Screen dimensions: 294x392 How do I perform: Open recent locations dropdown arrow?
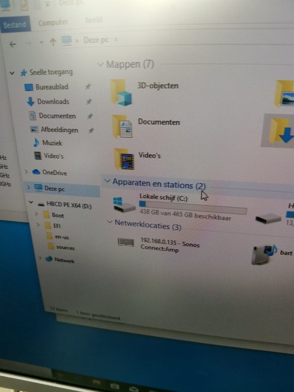(x=41, y=42)
